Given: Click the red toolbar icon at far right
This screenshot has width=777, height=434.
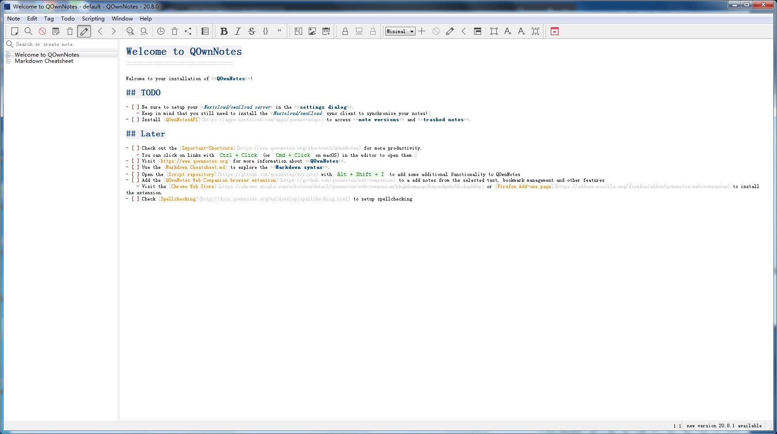Looking at the screenshot, I should pyautogui.click(x=555, y=31).
